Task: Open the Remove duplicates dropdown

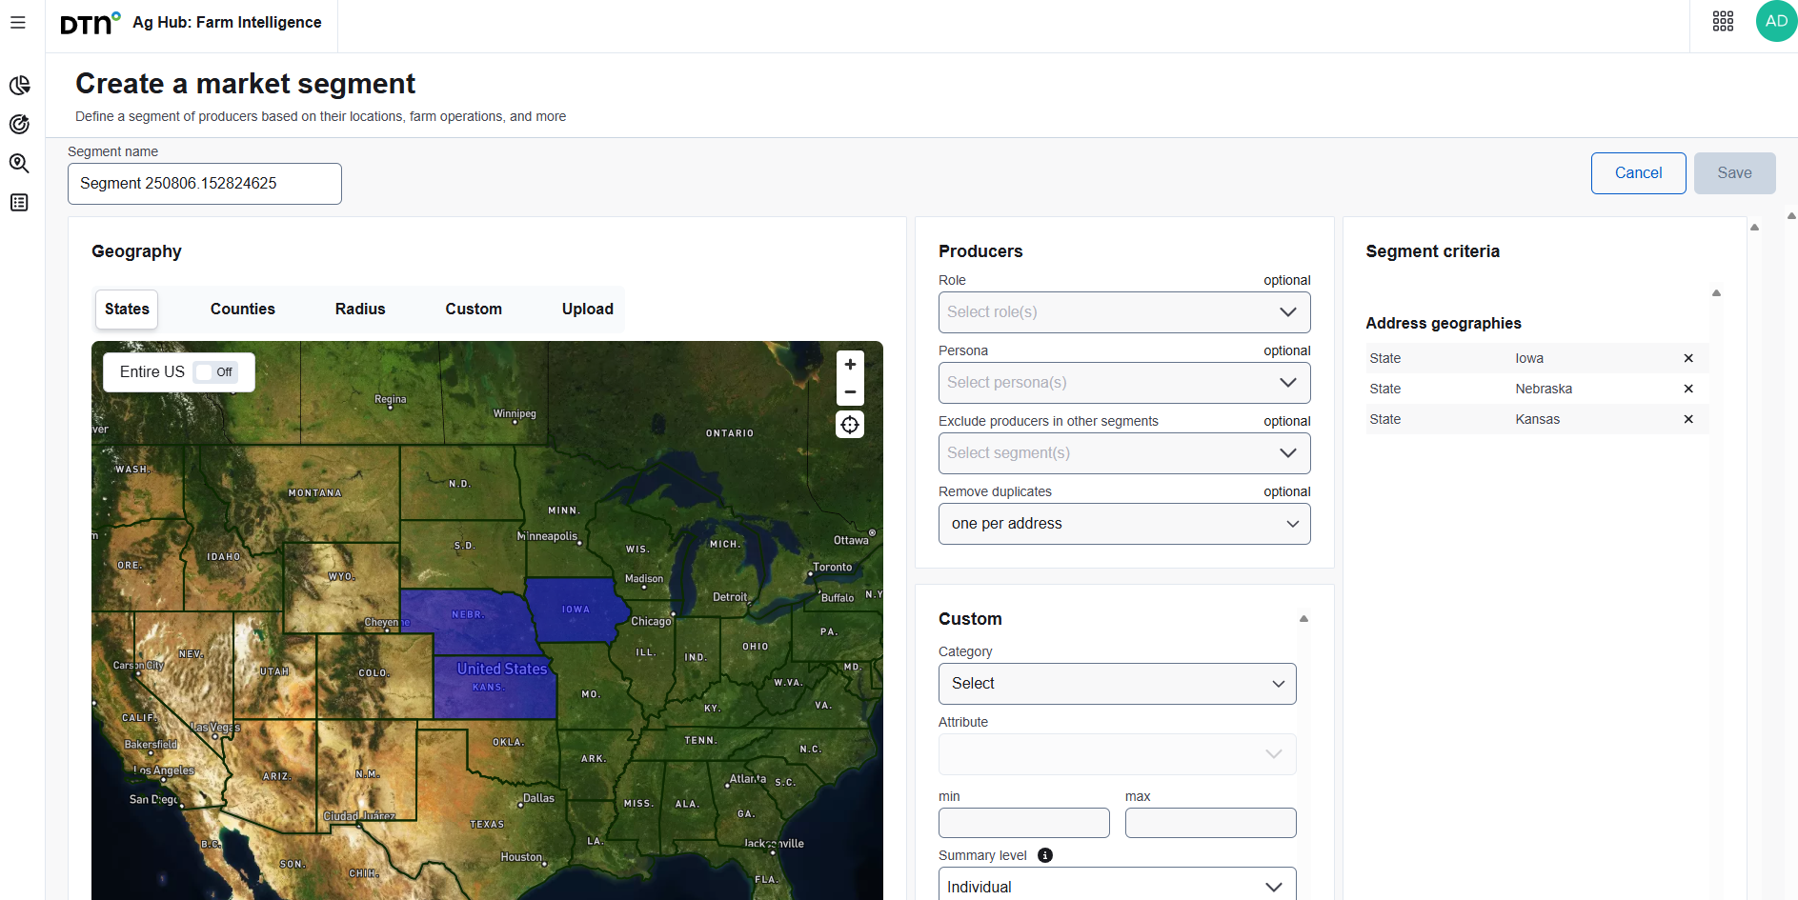Action: [x=1123, y=524]
